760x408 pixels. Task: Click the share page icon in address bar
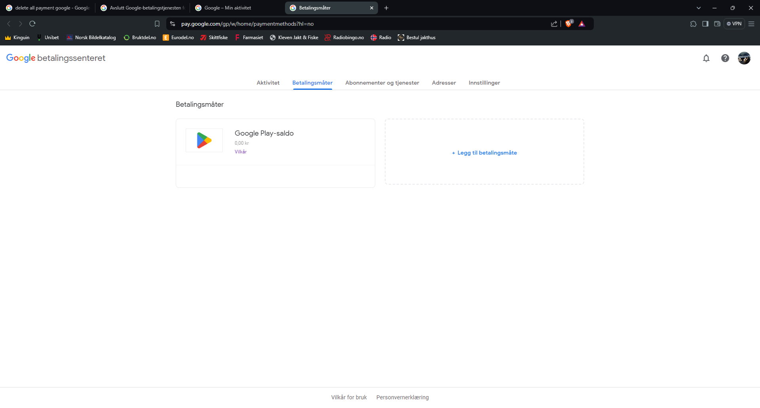pyautogui.click(x=554, y=24)
